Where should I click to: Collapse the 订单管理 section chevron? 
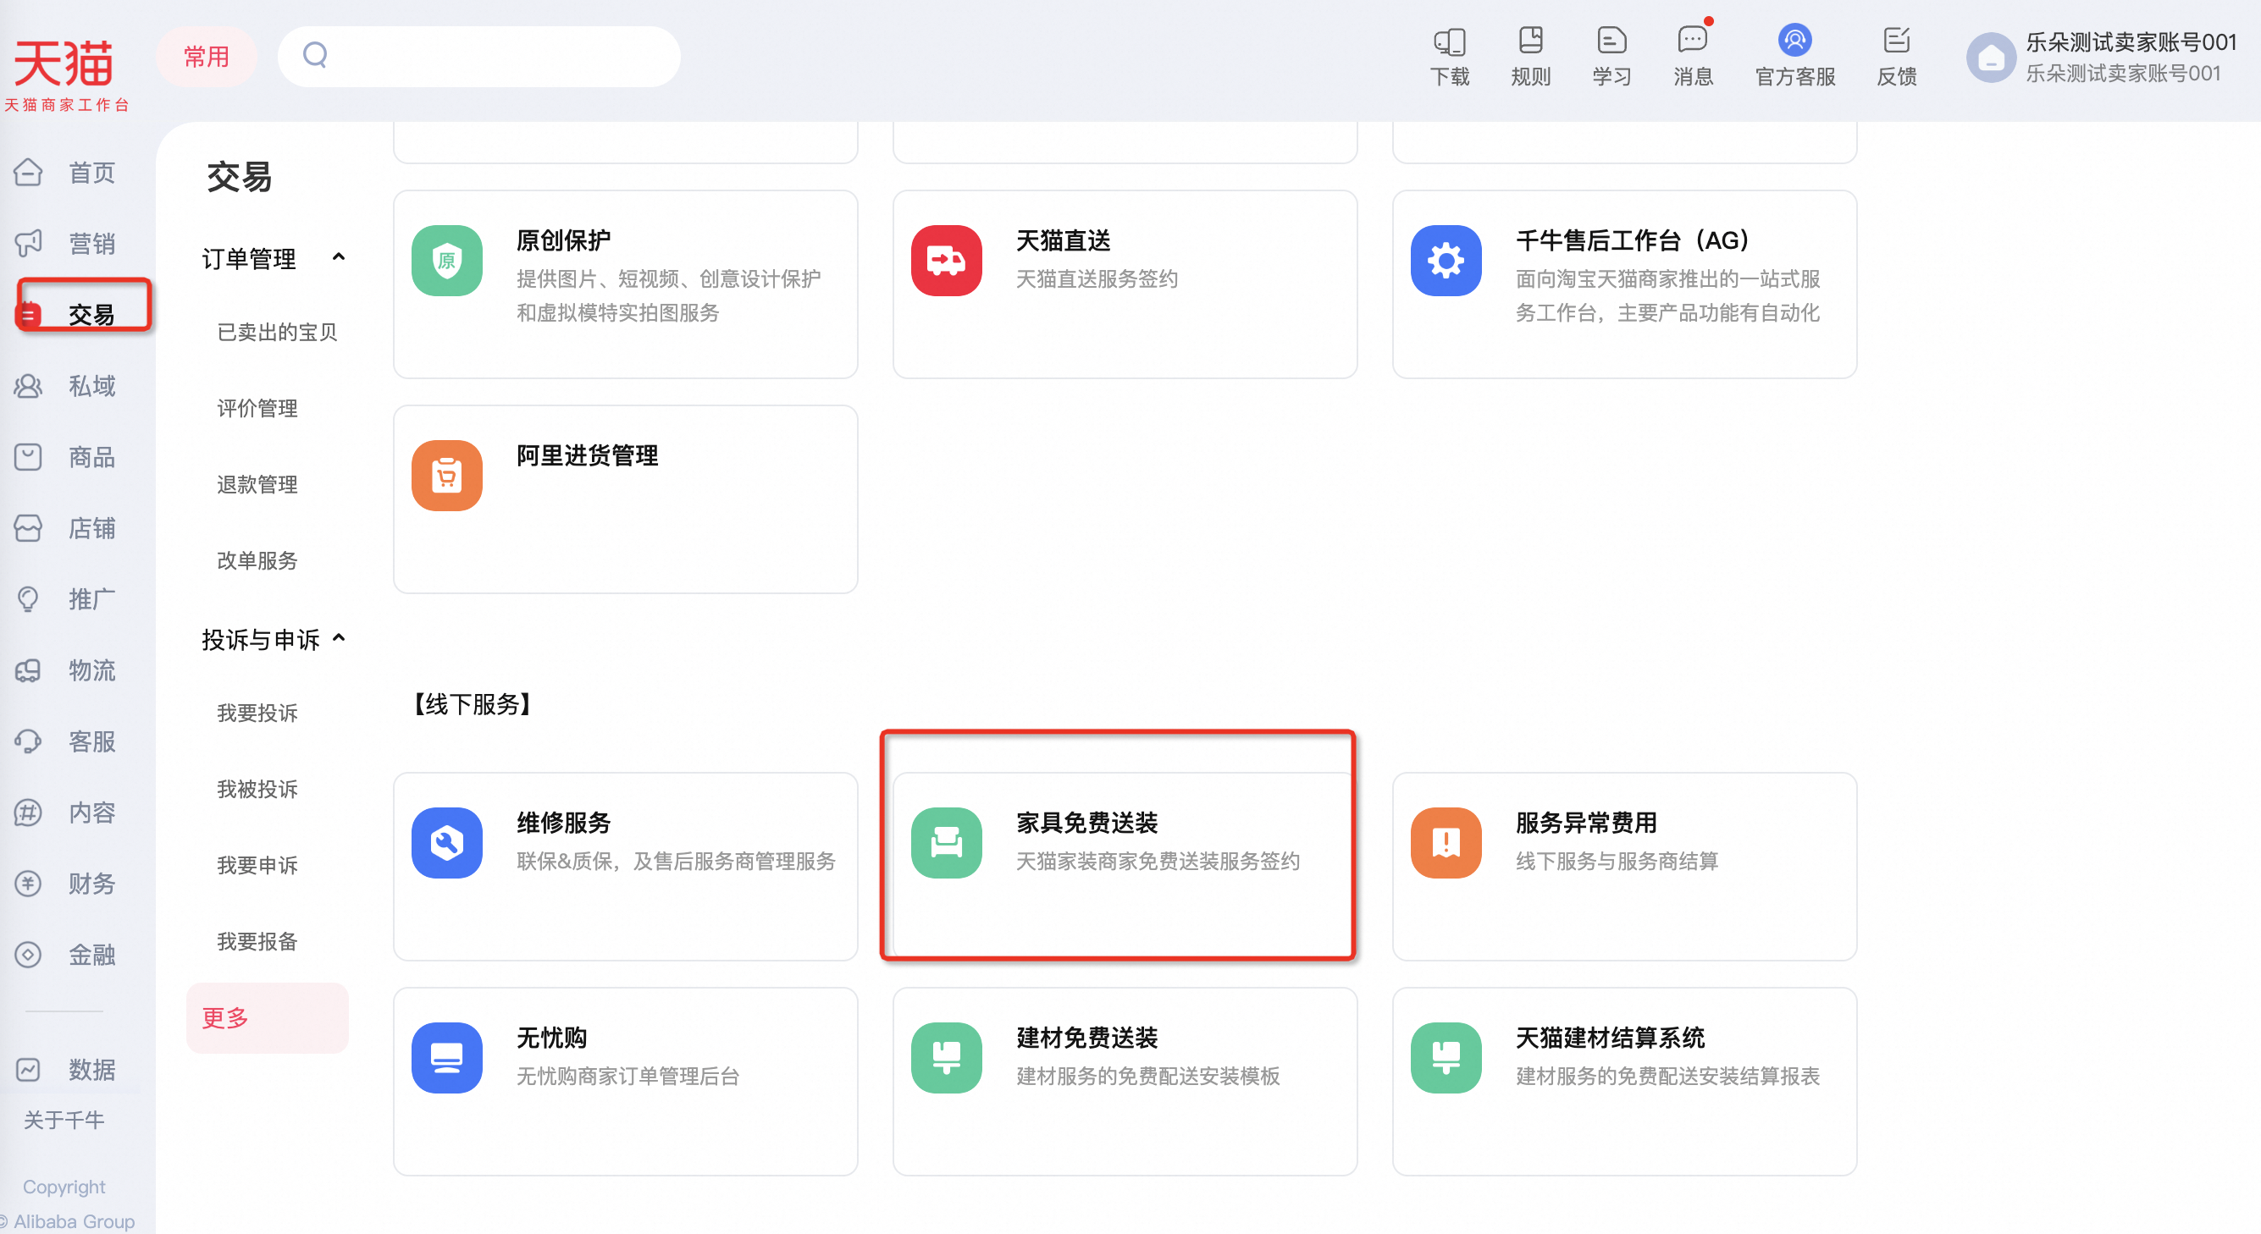(x=339, y=257)
